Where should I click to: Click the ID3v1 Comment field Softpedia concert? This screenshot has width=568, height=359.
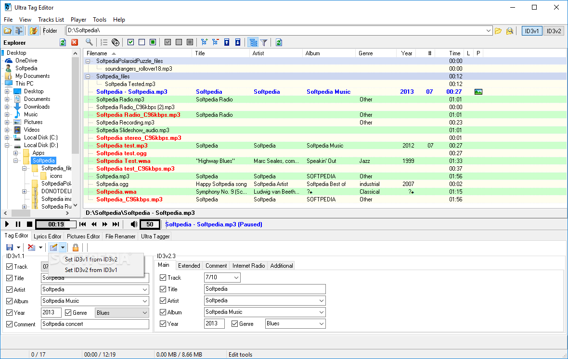pyautogui.click(x=95, y=324)
